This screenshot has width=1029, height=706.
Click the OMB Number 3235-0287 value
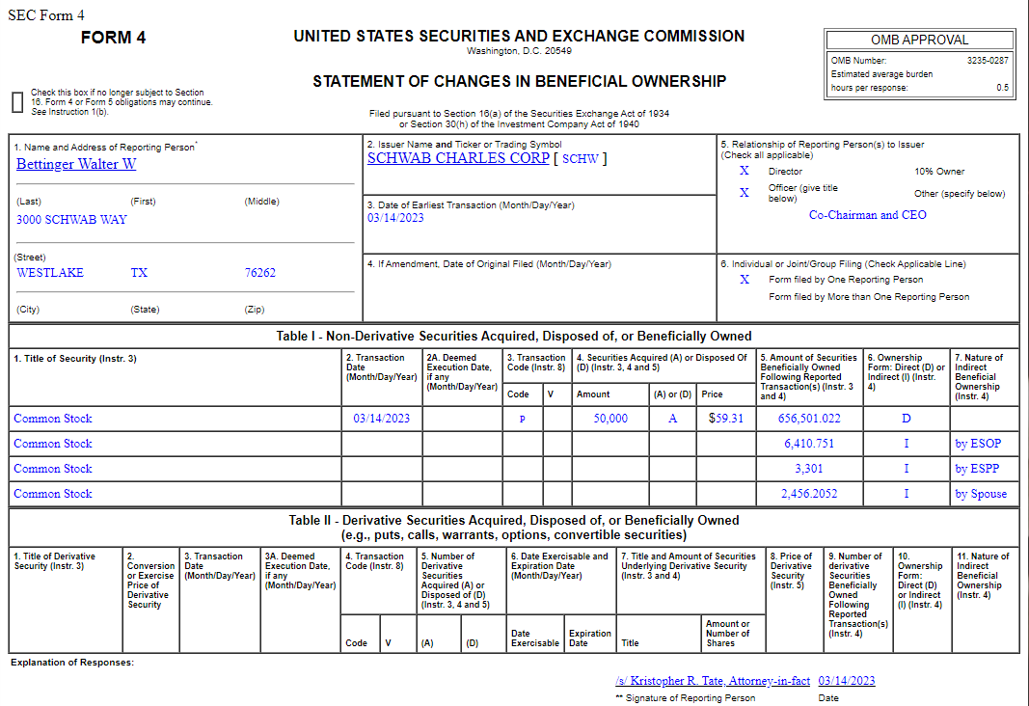988,61
